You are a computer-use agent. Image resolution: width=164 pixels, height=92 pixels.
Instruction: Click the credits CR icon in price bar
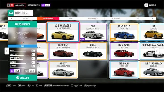[18, 78]
